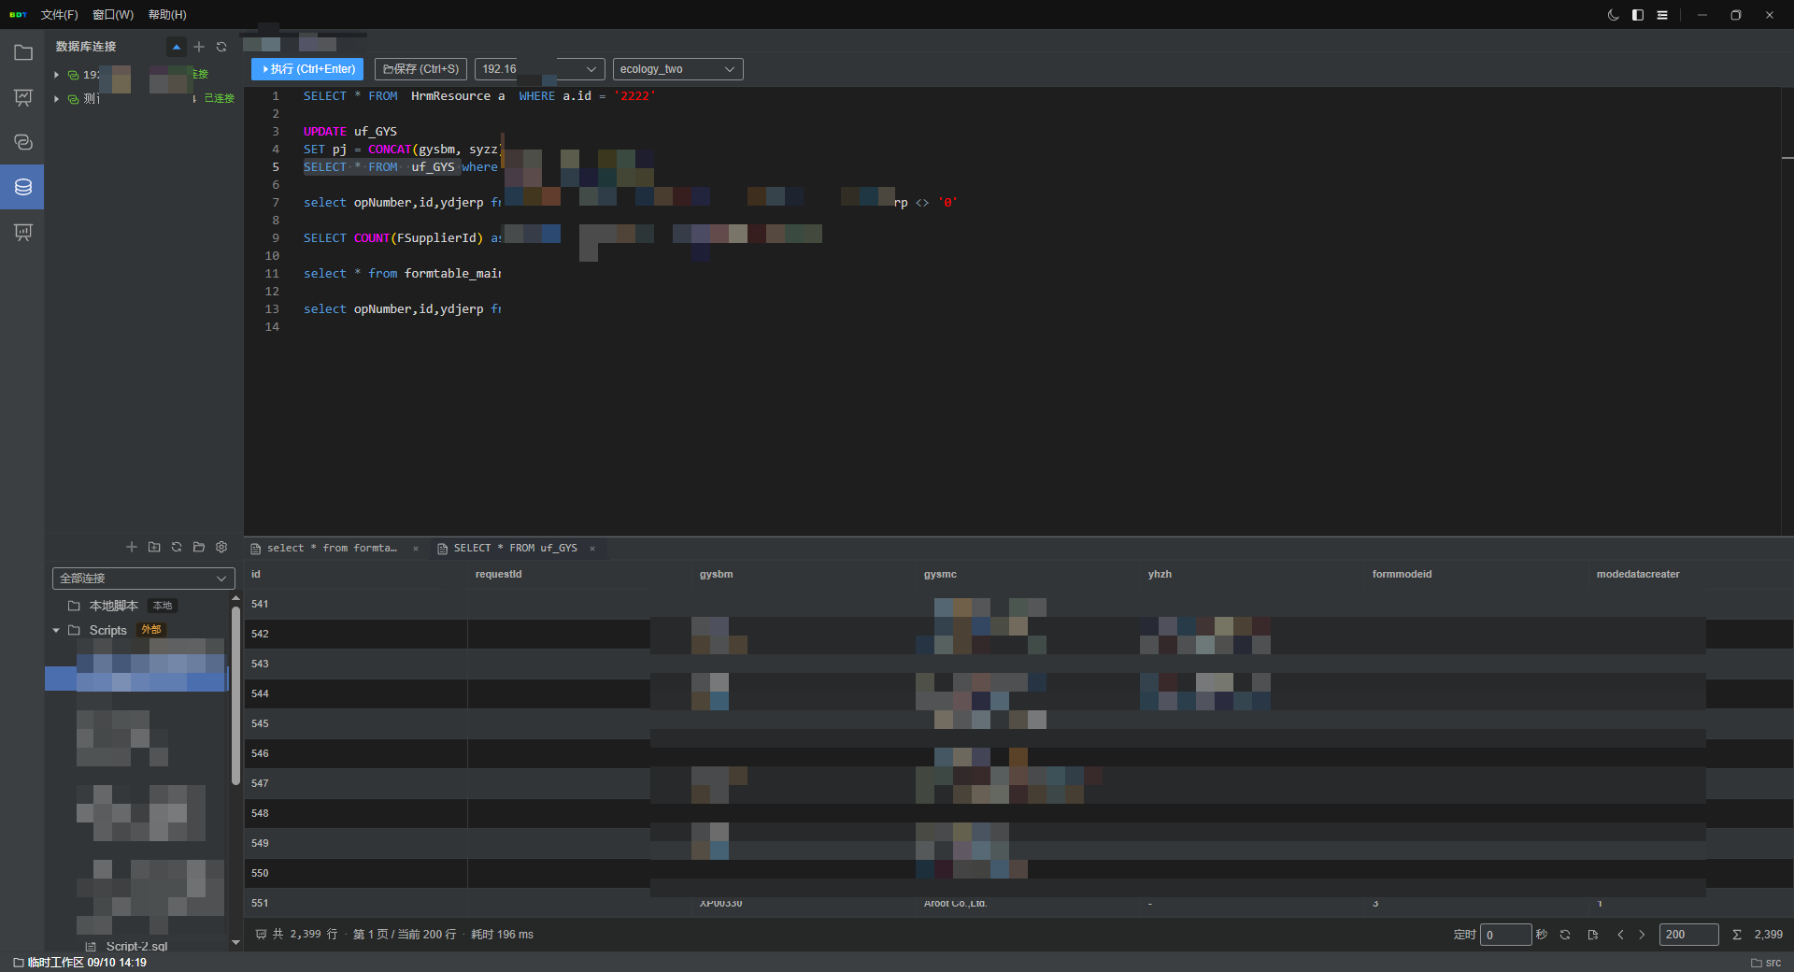Create a new script with the plus icon
The image size is (1794, 972).
(132, 547)
